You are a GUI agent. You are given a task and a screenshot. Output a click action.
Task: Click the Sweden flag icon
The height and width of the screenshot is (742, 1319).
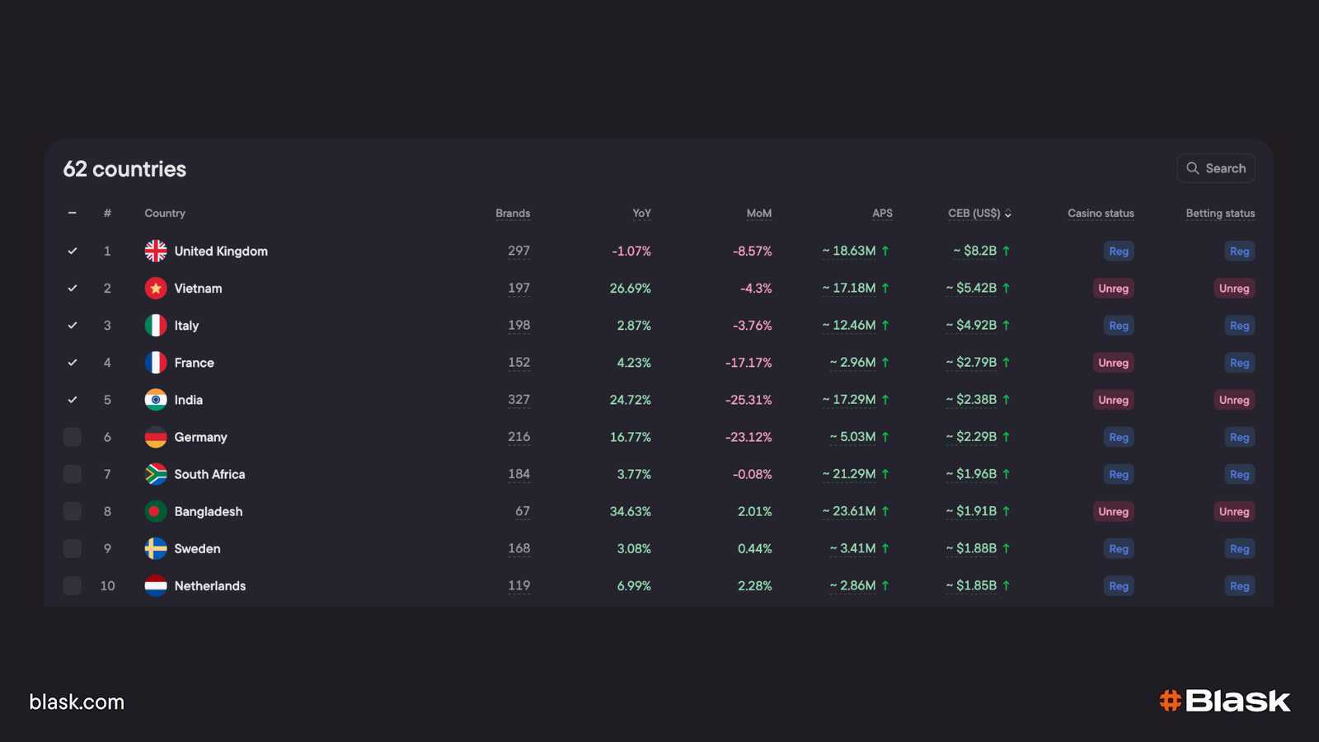(x=155, y=548)
